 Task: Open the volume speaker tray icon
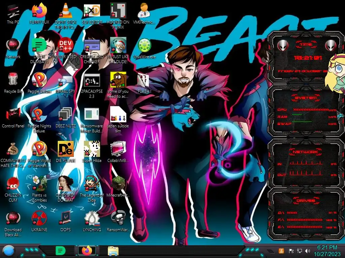tap(308, 251)
